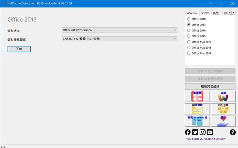
Task: Click the copy 32-bit link button
Action: click(x=210, y=71)
